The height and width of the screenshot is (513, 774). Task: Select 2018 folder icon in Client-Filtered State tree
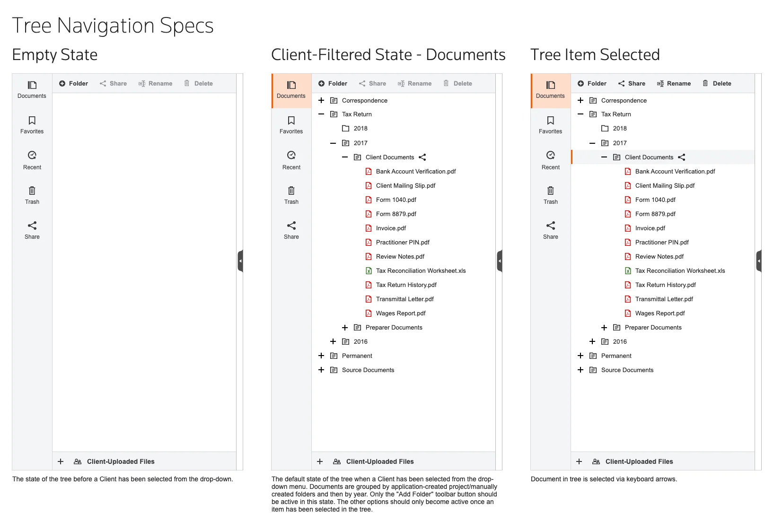(x=345, y=128)
